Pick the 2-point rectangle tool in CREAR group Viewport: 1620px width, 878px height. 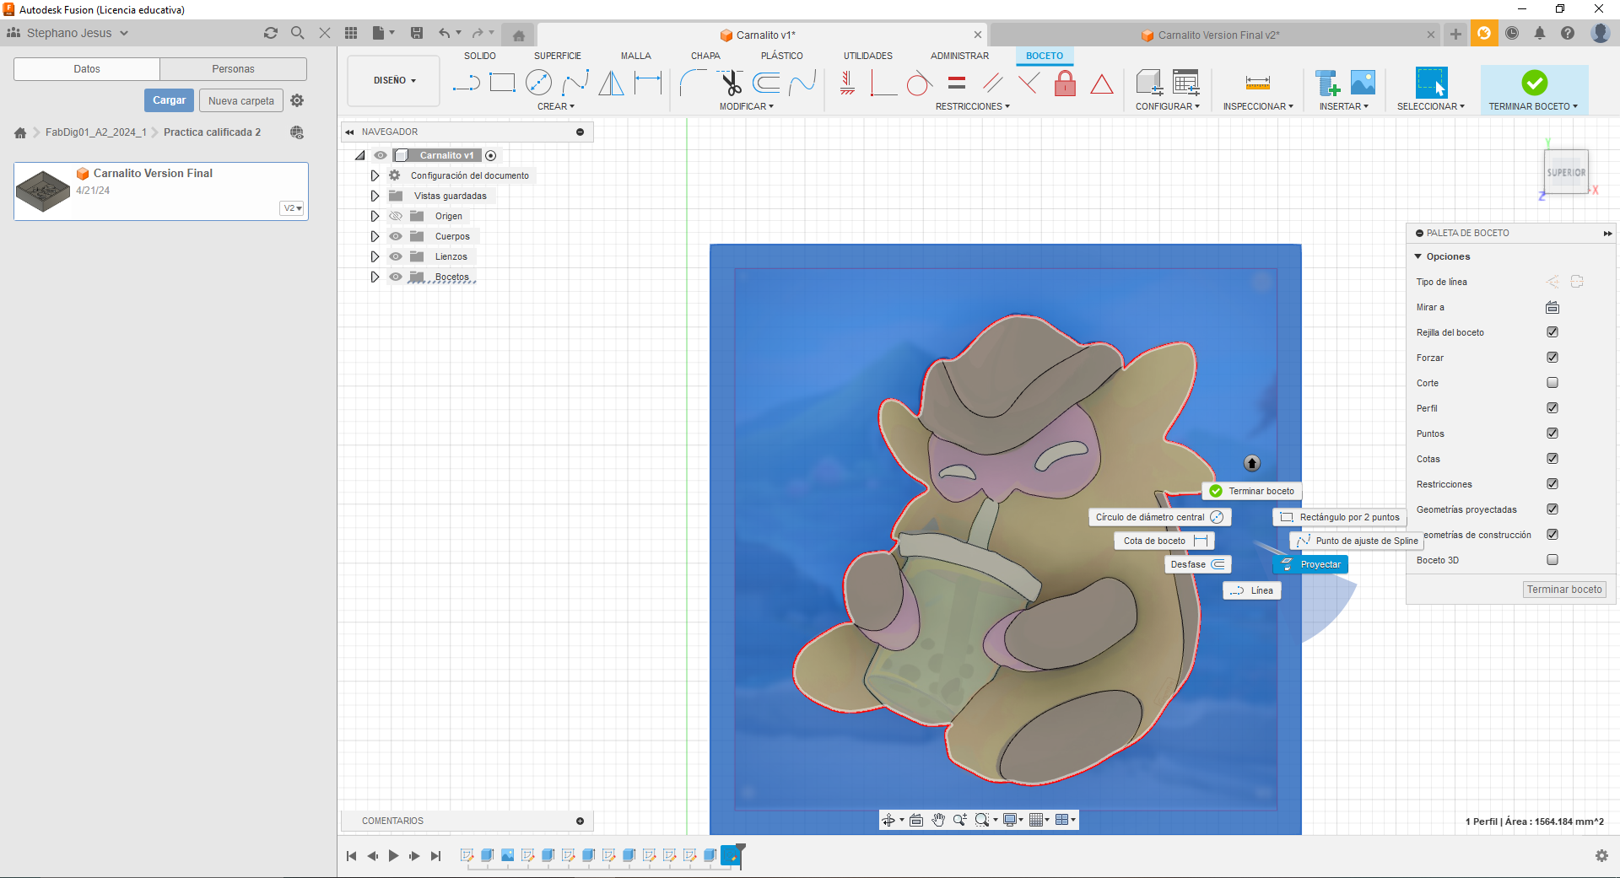pos(503,83)
